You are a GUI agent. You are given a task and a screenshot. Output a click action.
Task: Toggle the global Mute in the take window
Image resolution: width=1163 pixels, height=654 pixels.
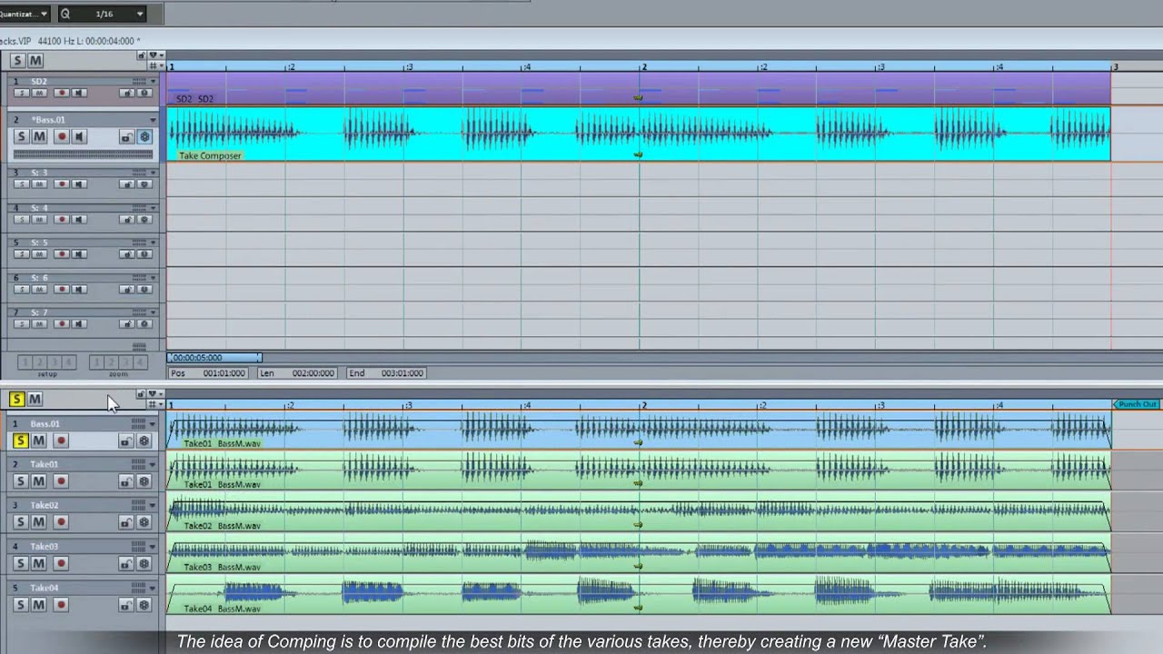point(35,400)
